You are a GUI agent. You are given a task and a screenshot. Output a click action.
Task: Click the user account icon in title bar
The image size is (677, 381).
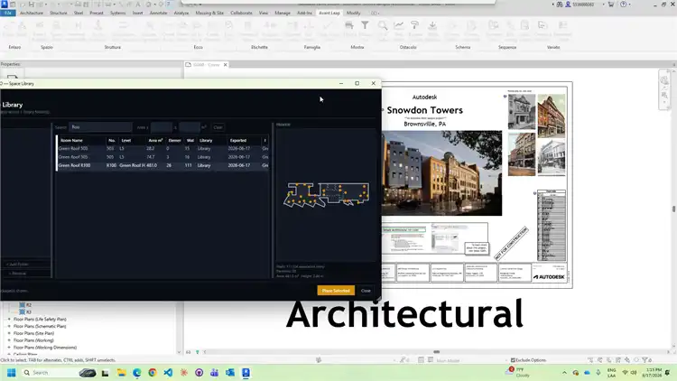tap(568, 5)
